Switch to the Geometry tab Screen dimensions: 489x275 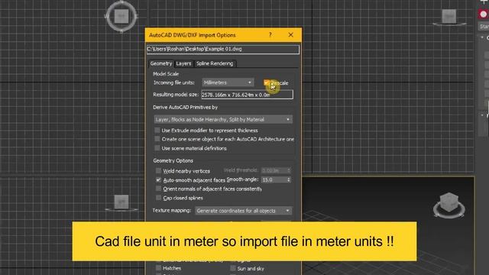pos(161,63)
